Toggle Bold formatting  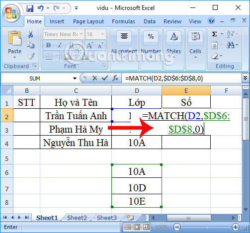49,45
